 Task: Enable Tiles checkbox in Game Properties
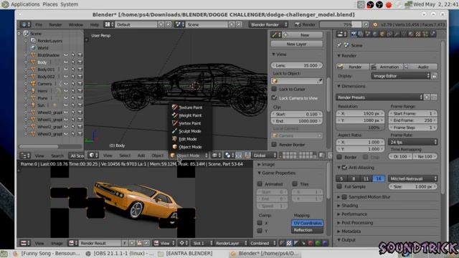(295, 184)
